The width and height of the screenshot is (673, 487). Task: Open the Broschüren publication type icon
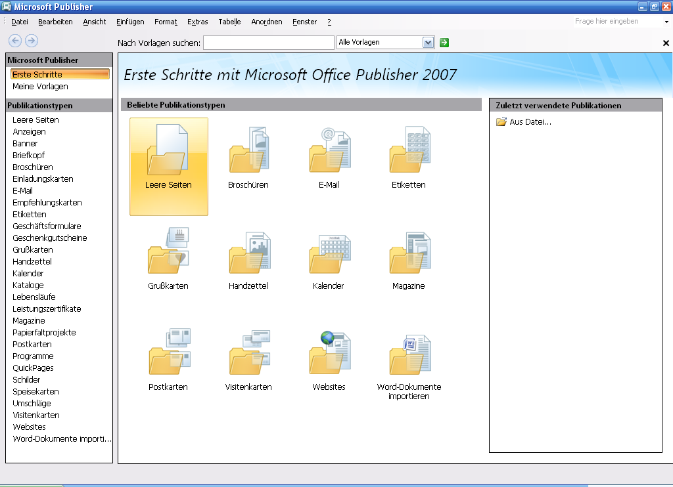pyautogui.click(x=248, y=152)
